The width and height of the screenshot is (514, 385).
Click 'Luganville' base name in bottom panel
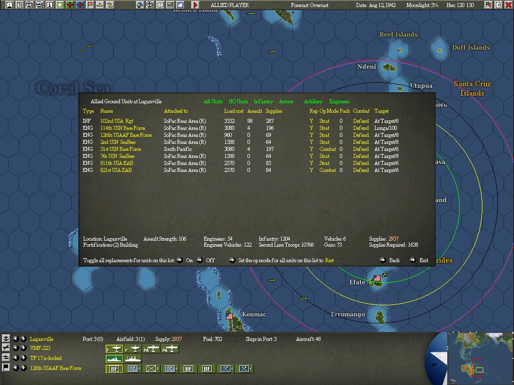[42, 339]
